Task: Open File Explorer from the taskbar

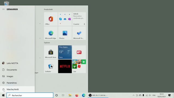Action: [70, 95]
